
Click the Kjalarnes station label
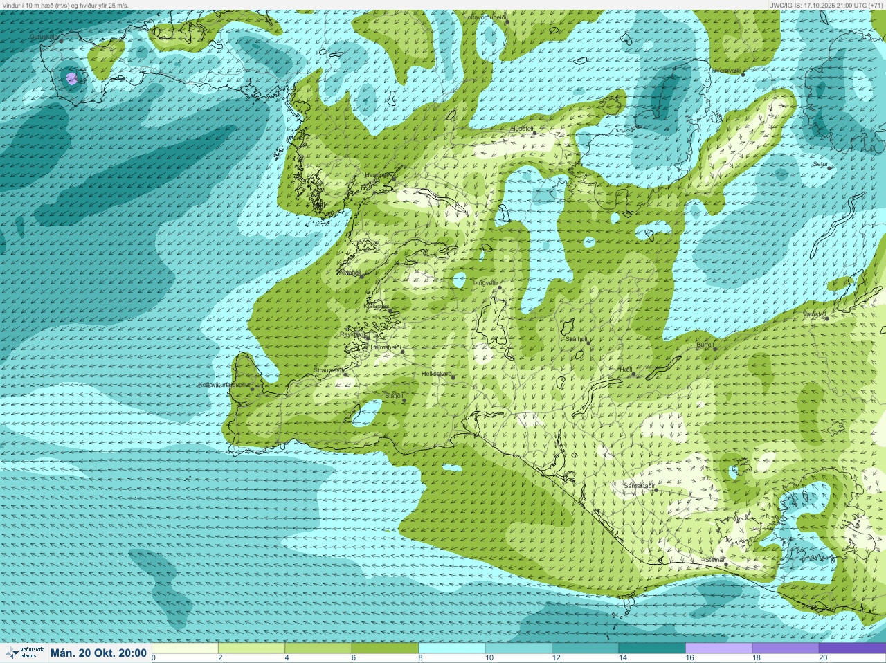pos(376,306)
